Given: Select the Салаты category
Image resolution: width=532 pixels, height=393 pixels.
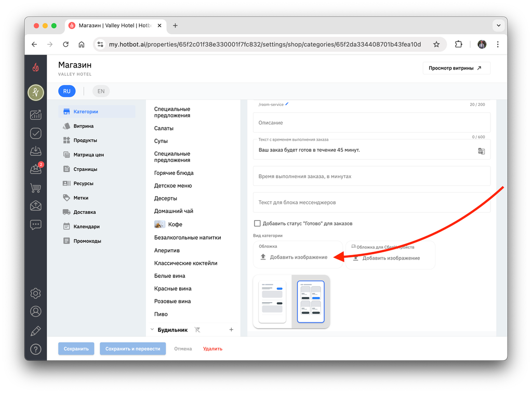Looking at the screenshot, I should [x=164, y=128].
